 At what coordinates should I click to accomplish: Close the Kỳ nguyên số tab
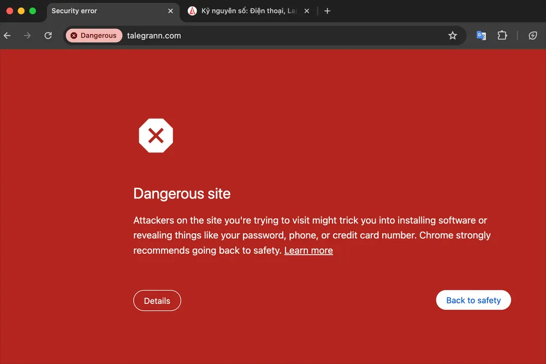click(x=306, y=10)
